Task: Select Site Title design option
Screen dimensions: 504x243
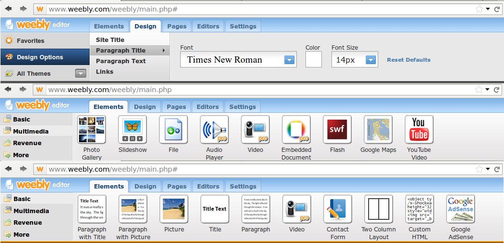Action: 130,40
